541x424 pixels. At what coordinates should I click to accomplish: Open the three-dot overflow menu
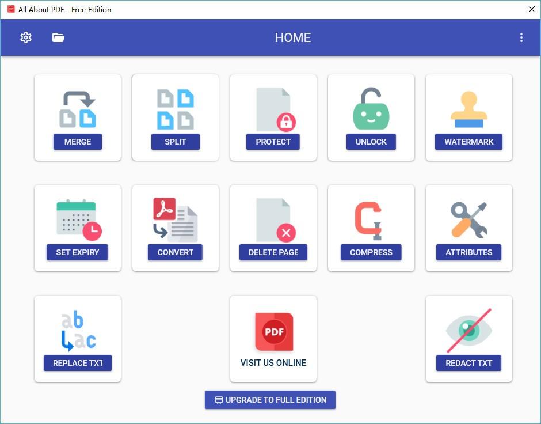[x=521, y=37]
